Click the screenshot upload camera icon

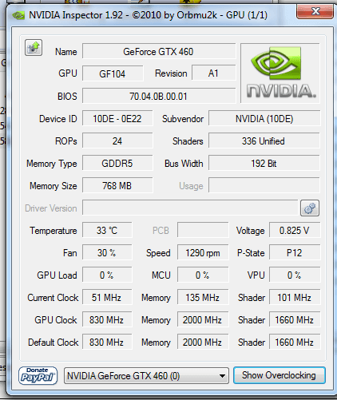coord(34,47)
